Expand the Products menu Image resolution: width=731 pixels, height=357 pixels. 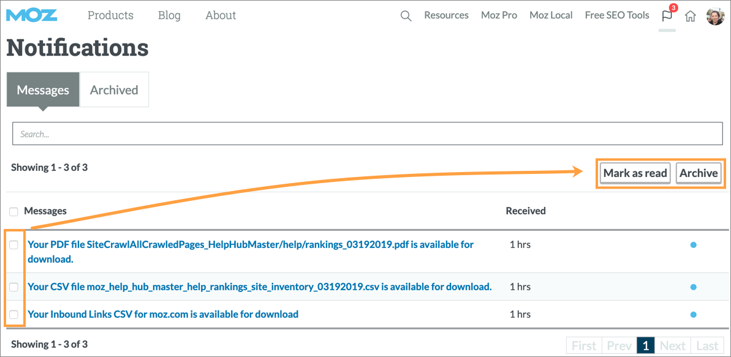click(x=110, y=15)
